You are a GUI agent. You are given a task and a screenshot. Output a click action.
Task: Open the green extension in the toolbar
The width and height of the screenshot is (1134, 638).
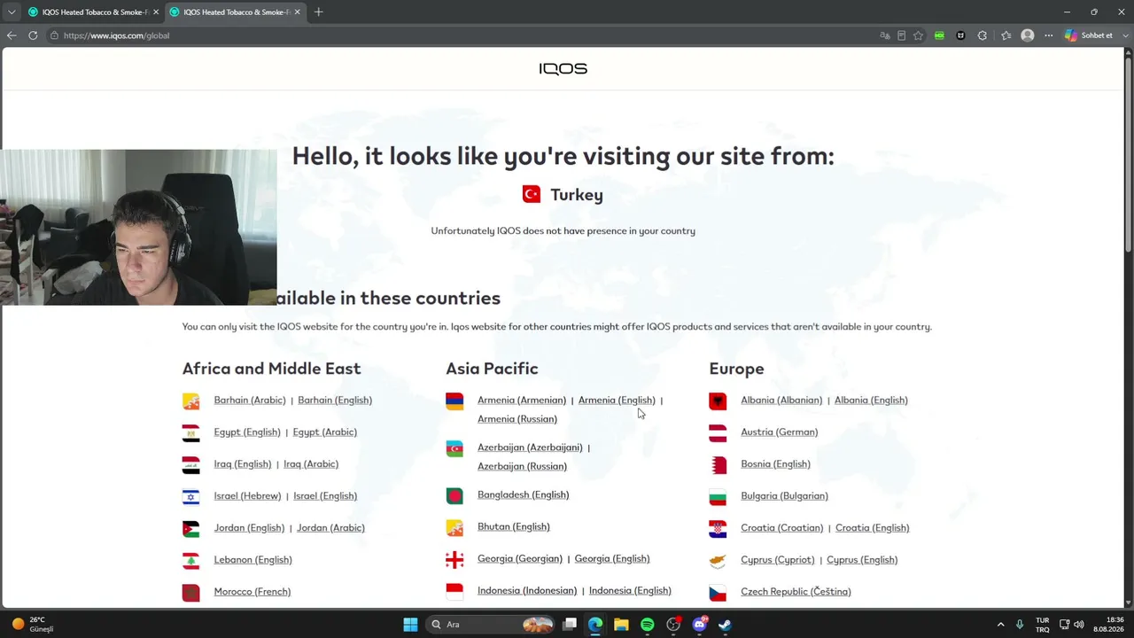pos(939,35)
